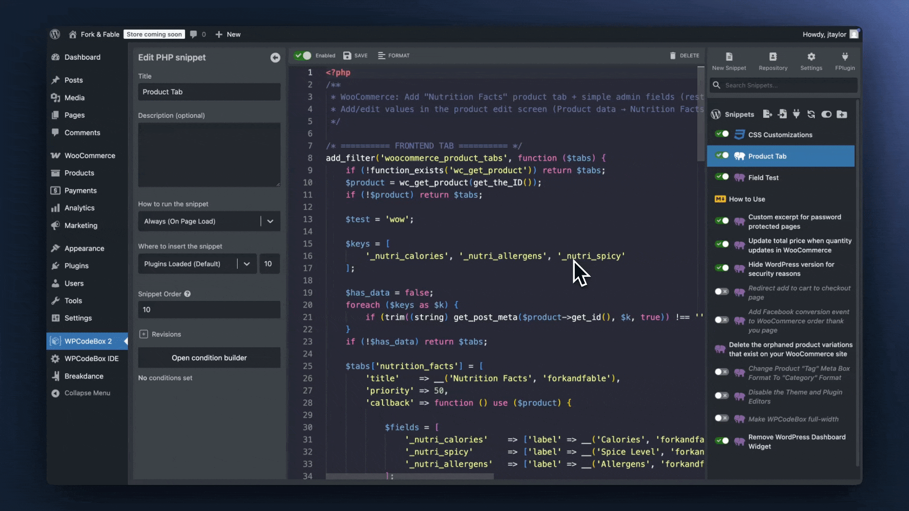The height and width of the screenshot is (511, 909).
Task: Click the Search Snippets field
Action: pyautogui.click(x=784, y=85)
